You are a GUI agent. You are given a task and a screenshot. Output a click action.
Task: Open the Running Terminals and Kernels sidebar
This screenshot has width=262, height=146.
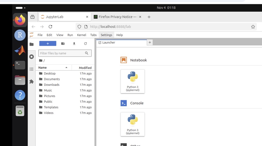point(32,57)
